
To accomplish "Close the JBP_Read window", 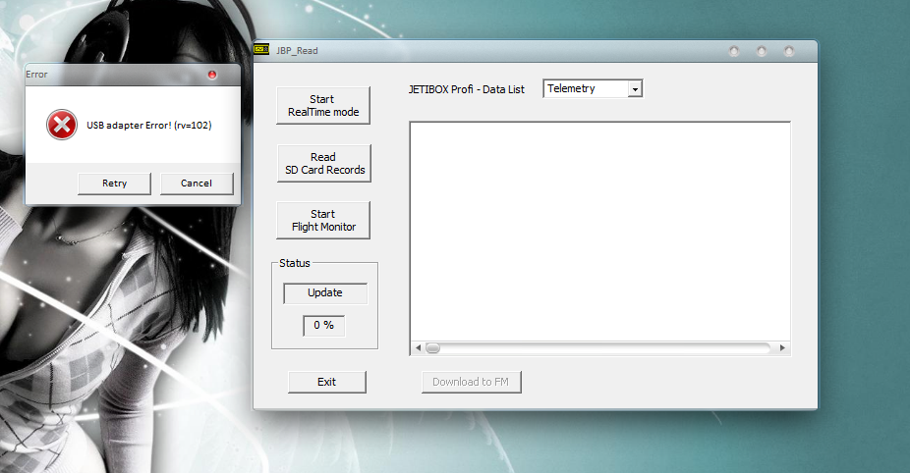I will [789, 51].
